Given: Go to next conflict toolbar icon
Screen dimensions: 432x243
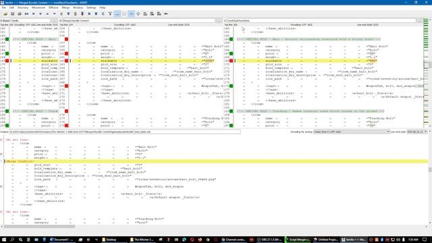Looking at the screenshot, I should (x=68, y=13).
